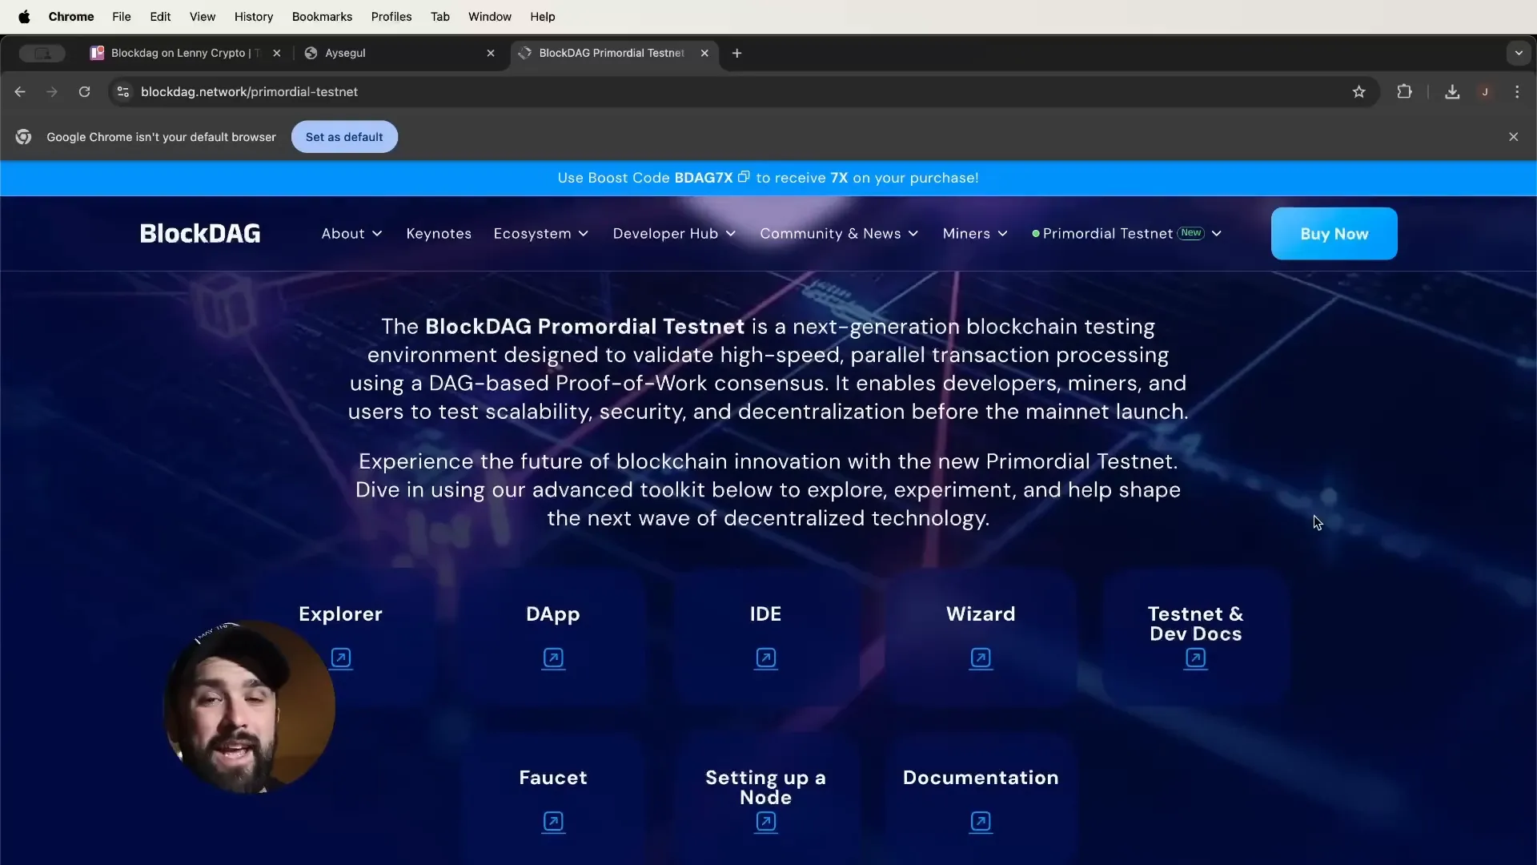Open Setting up a Node link icon
The width and height of the screenshot is (1537, 865).
766,821
